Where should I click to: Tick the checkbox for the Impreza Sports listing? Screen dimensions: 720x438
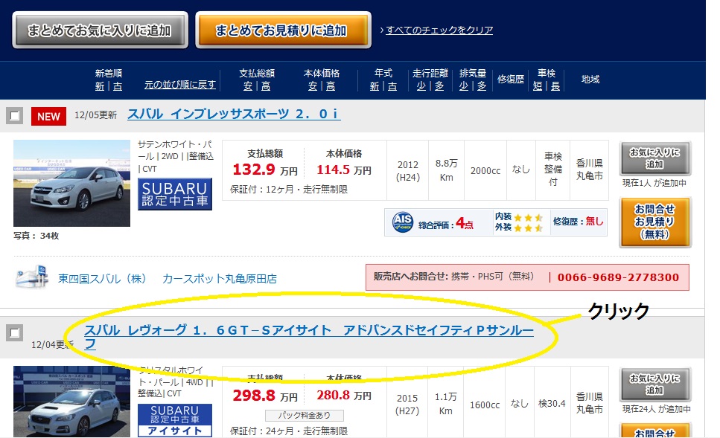coord(15,115)
